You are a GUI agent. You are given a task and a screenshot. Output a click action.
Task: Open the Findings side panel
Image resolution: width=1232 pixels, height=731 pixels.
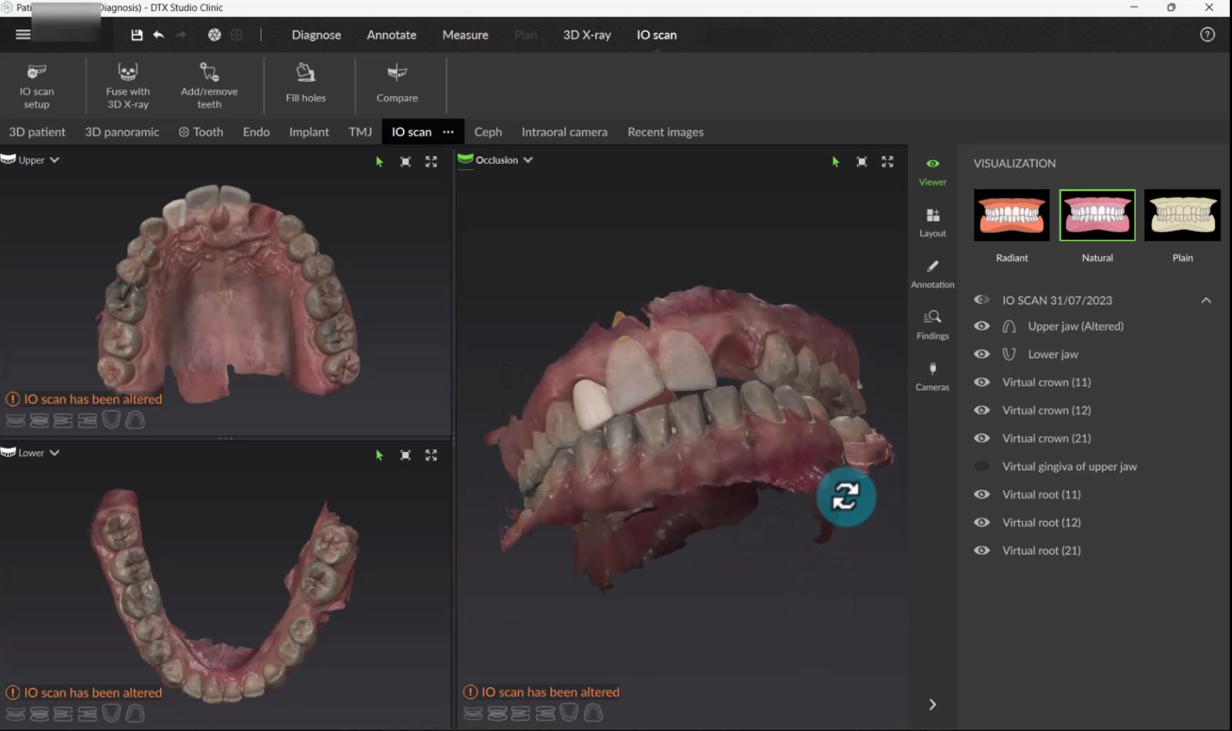(933, 325)
